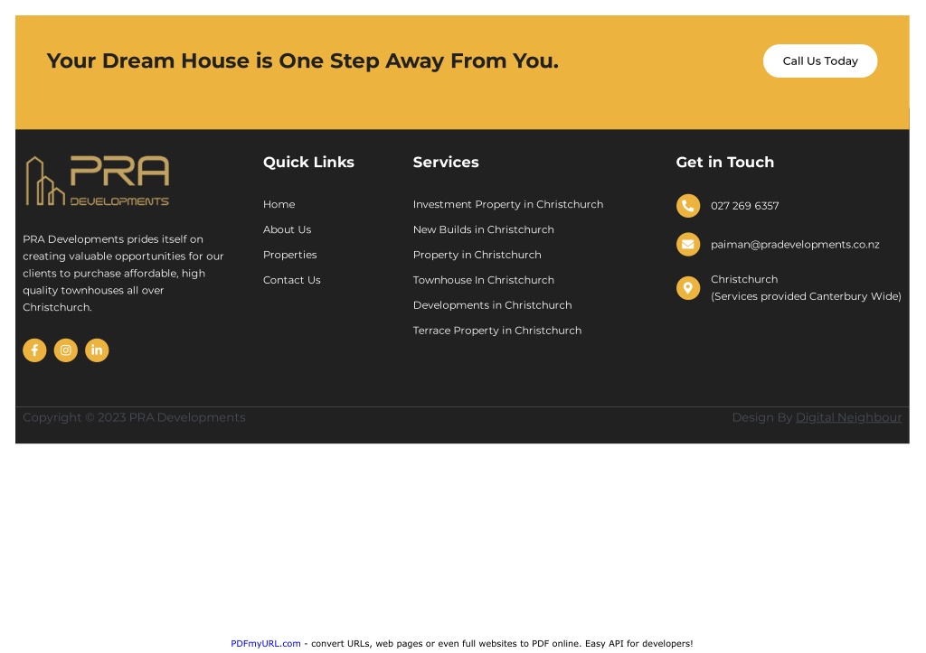The image size is (926, 653).
Task: Click the Get in Touch heading
Action: pos(724,163)
